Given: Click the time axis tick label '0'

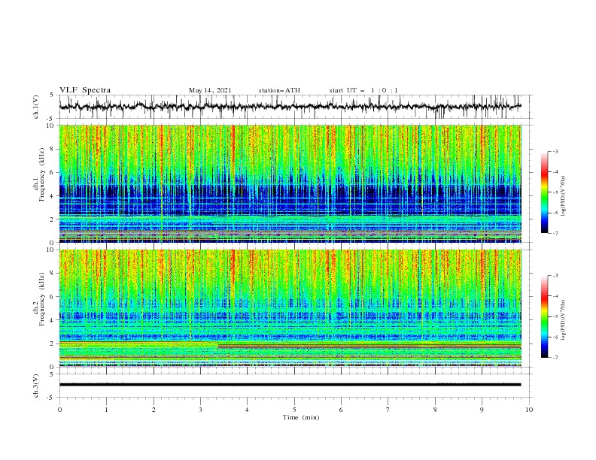Looking at the screenshot, I should pos(59,410).
